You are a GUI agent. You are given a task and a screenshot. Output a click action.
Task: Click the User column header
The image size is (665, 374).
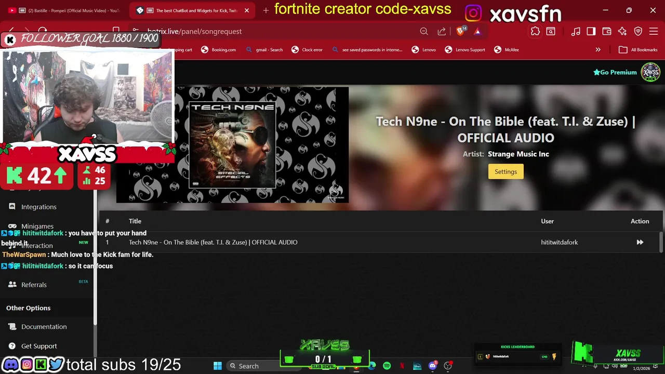coord(547,221)
